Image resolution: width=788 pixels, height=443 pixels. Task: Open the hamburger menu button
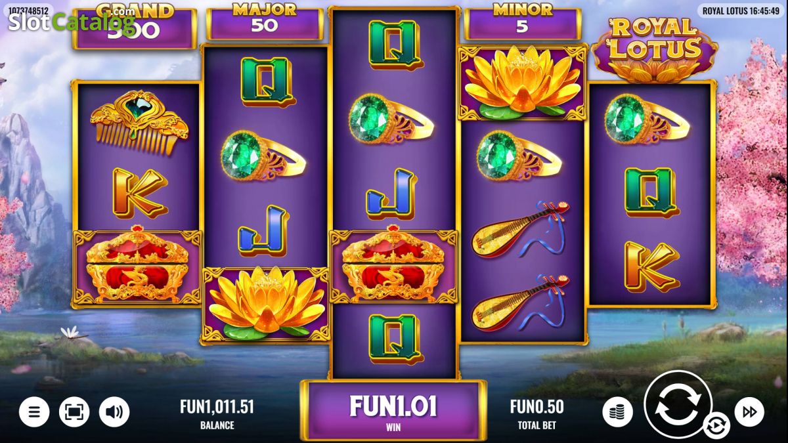pos(34,412)
